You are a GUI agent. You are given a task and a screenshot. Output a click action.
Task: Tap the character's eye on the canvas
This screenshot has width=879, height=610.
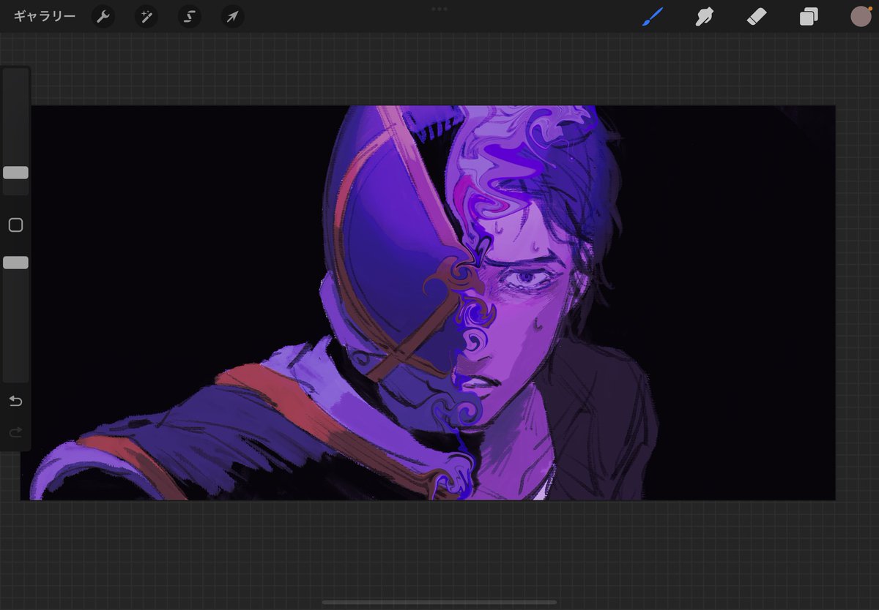point(529,278)
